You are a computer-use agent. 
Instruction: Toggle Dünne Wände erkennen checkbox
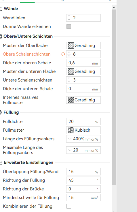[x=69, y=26]
